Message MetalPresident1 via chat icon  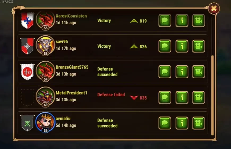165,97
